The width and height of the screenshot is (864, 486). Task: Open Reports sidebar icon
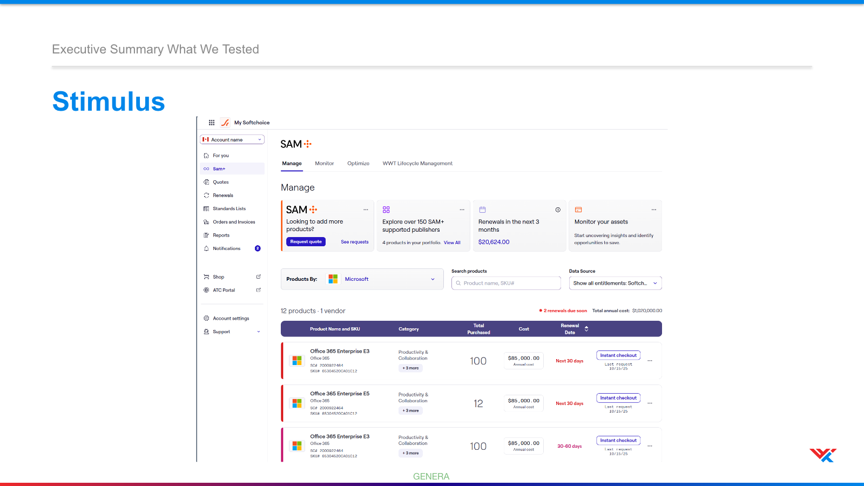(206, 235)
